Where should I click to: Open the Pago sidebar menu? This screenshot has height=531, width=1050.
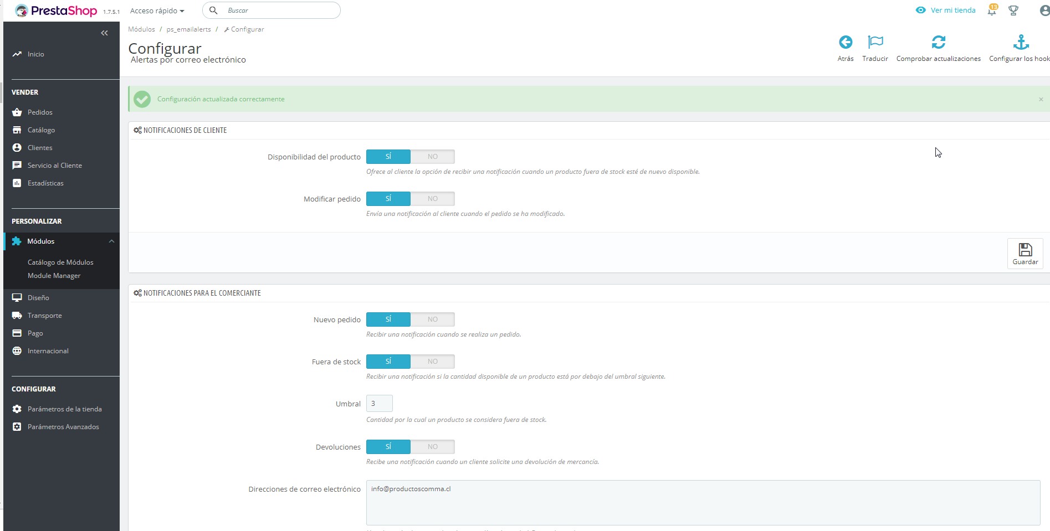pyautogui.click(x=35, y=333)
